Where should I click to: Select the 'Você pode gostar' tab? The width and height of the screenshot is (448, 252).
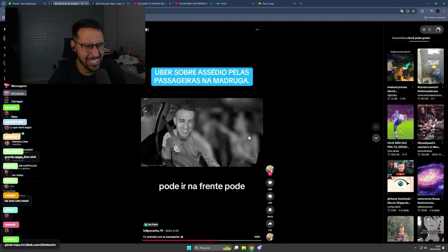[x=419, y=38]
